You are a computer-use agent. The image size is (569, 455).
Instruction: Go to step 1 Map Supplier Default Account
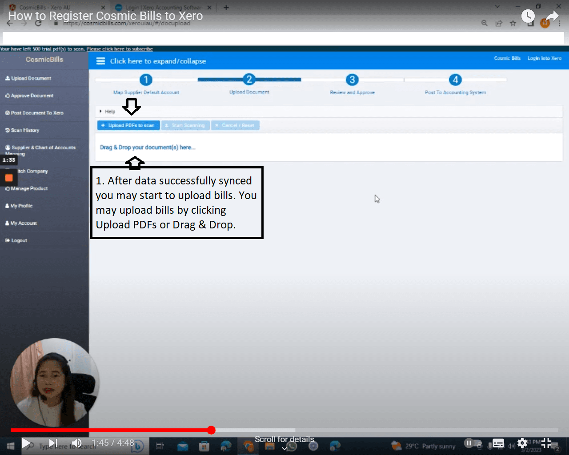tap(146, 80)
